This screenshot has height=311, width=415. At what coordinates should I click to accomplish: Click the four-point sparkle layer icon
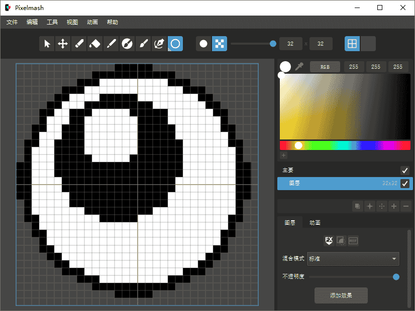(370, 206)
